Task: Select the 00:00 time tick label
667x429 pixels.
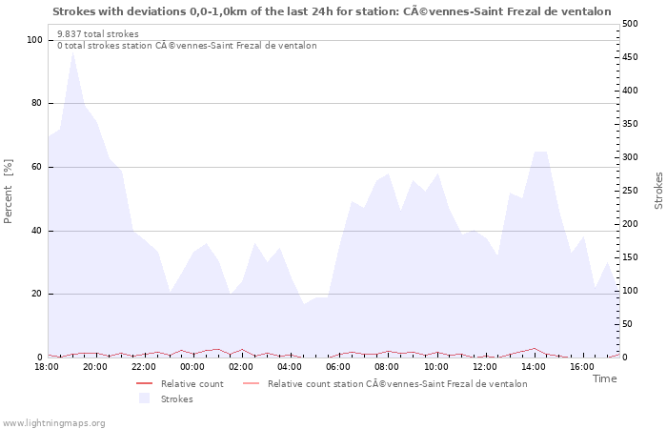Action: click(x=192, y=366)
